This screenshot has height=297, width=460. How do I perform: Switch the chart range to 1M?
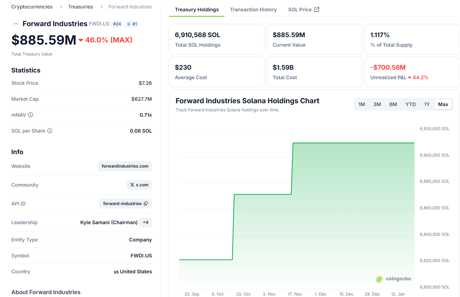click(361, 104)
